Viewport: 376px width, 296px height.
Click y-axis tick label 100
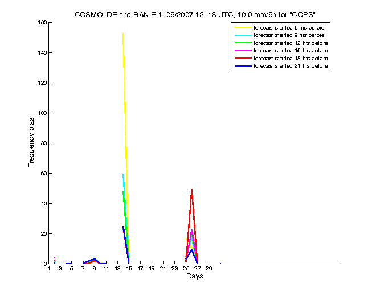coord(42,113)
